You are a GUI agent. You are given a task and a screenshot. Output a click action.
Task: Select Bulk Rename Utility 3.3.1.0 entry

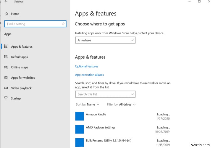122,142
